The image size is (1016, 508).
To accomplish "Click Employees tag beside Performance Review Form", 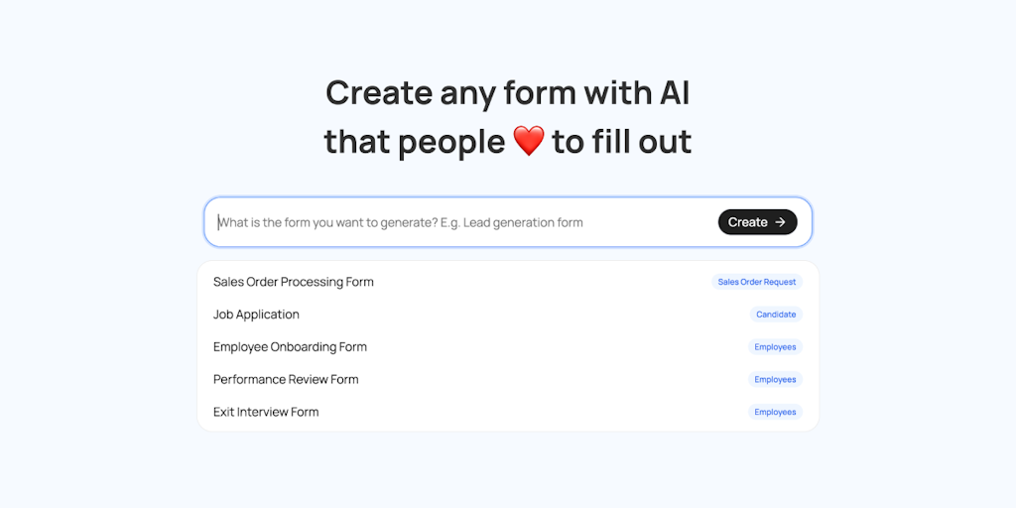I will tap(775, 380).
